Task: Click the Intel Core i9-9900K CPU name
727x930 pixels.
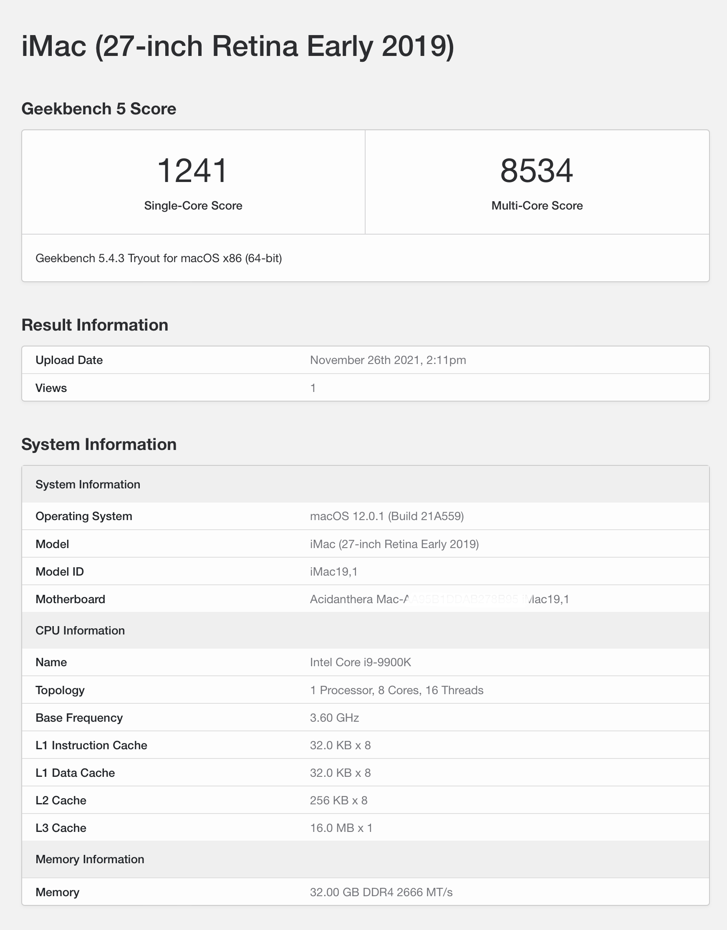Action: [360, 662]
